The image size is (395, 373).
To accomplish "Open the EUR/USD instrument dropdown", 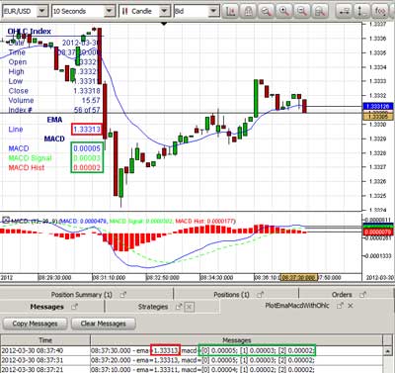I will tap(25, 11).
